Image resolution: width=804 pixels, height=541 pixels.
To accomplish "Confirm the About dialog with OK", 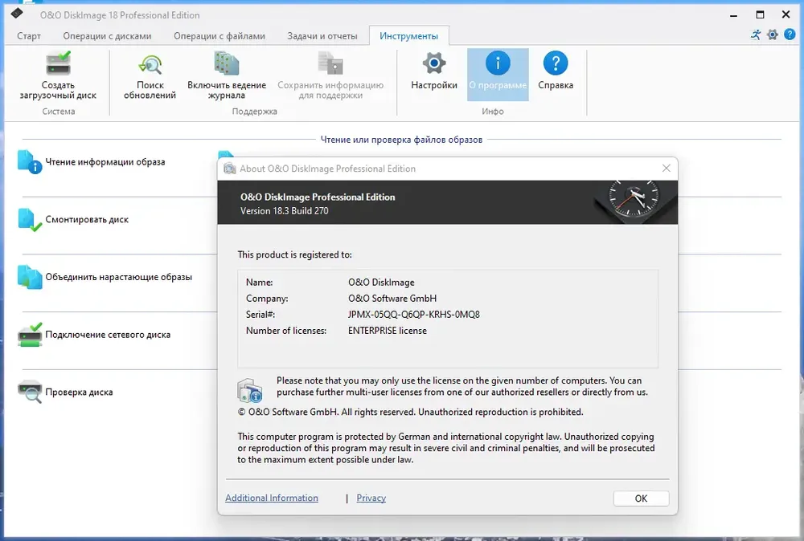I will click(641, 498).
